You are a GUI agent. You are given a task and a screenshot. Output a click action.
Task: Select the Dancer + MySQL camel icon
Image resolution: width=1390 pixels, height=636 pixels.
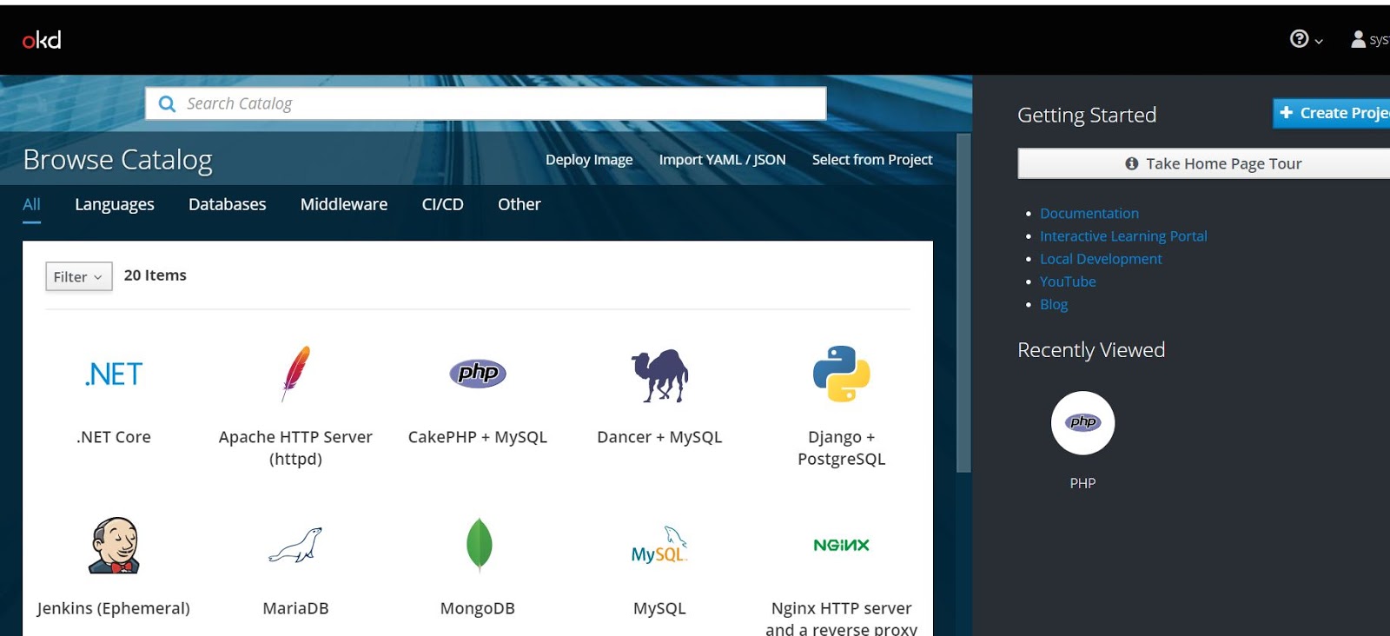coord(659,375)
